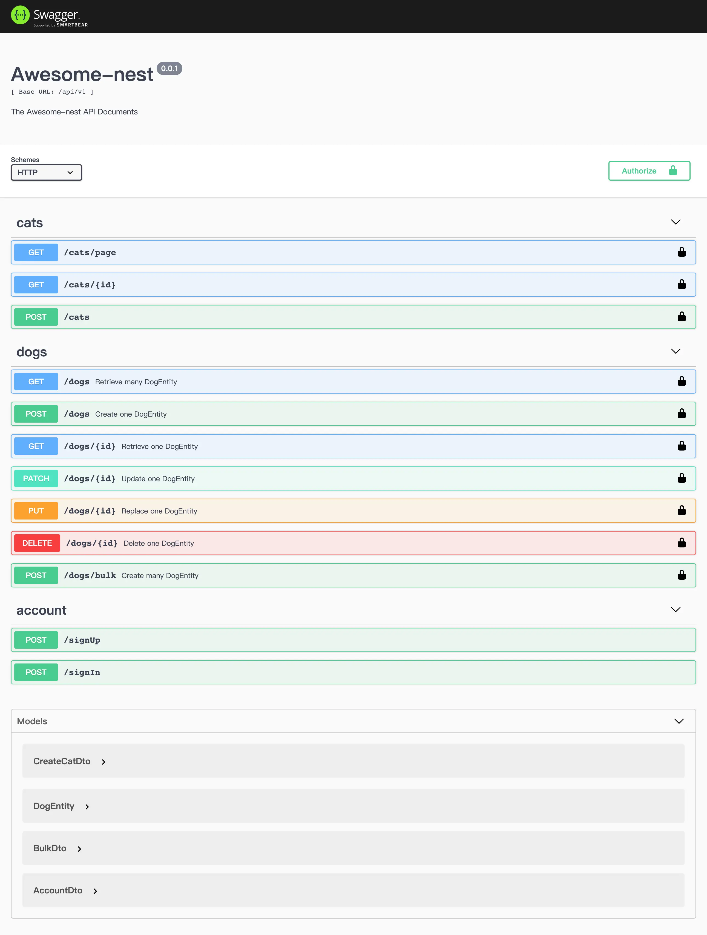The height and width of the screenshot is (935, 707).
Task: Click lock icon on DELETE /dogs/{id}
Action: pyautogui.click(x=681, y=543)
